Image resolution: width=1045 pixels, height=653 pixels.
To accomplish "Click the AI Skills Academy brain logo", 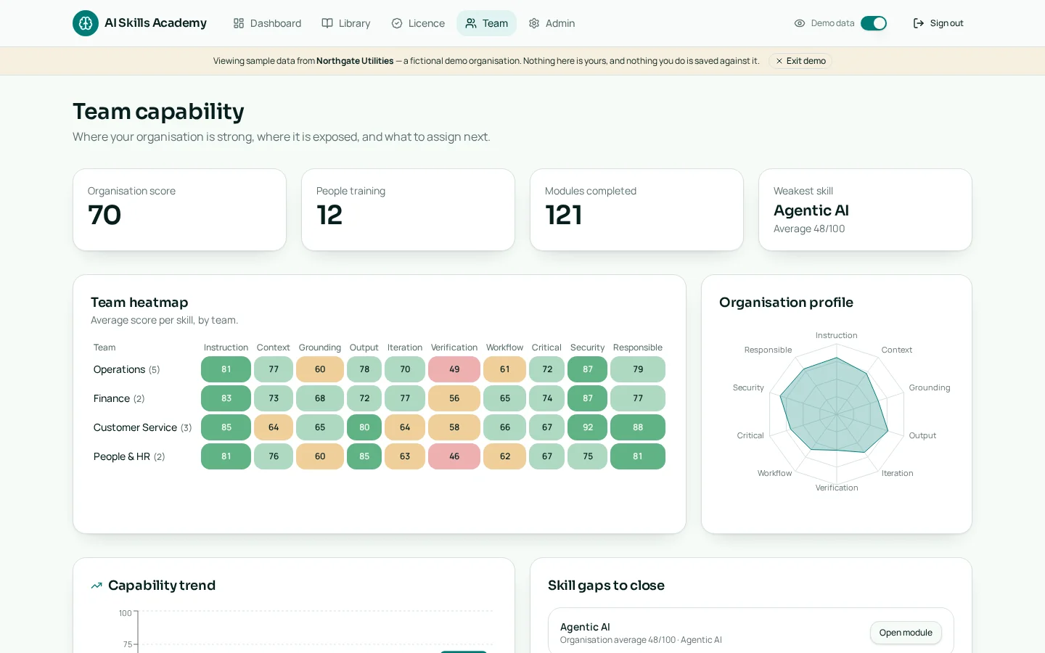I will click(x=86, y=23).
